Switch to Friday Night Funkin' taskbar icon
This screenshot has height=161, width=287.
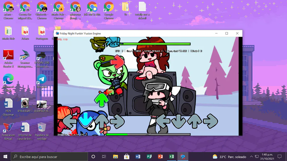pyautogui.click(x=183, y=157)
